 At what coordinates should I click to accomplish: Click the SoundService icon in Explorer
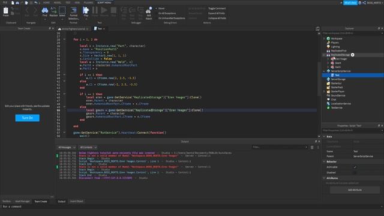coord(328,95)
